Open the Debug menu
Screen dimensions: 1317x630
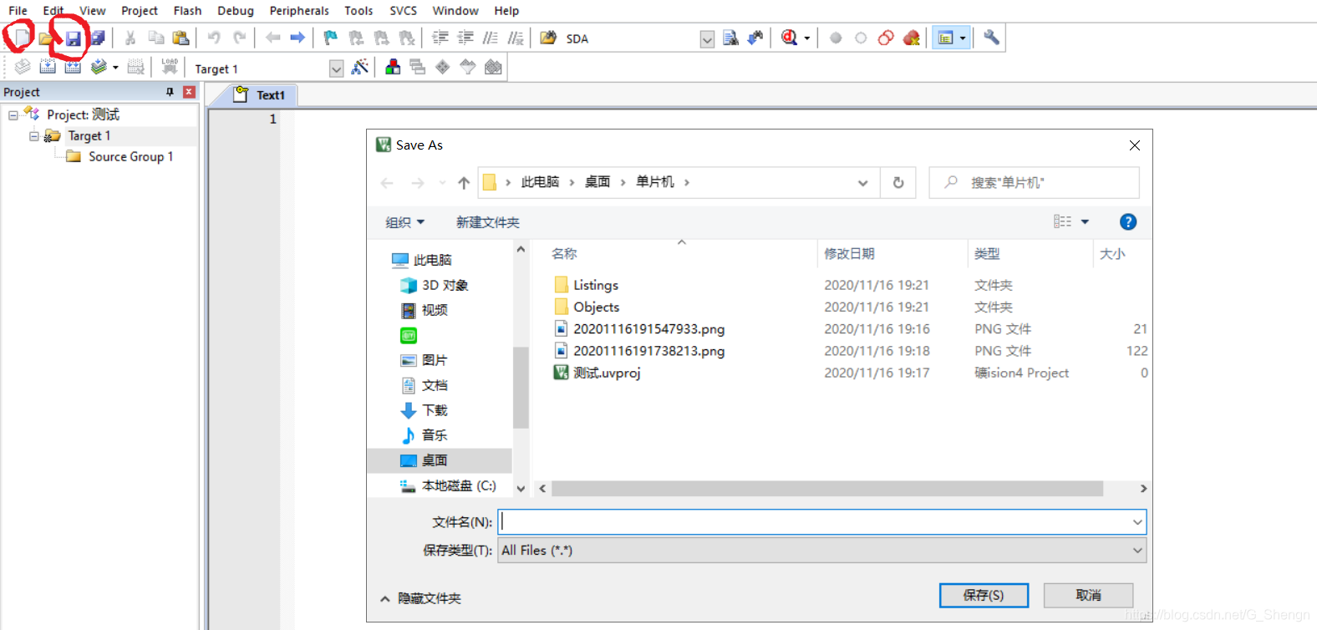(236, 11)
